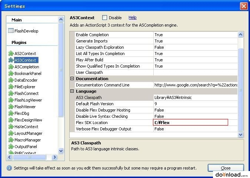The height and width of the screenshot is (178, 250).
Task: Click the Close button
Action: click(226, 168)
